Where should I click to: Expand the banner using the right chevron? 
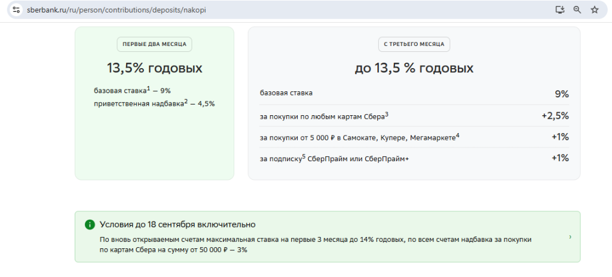570,237
